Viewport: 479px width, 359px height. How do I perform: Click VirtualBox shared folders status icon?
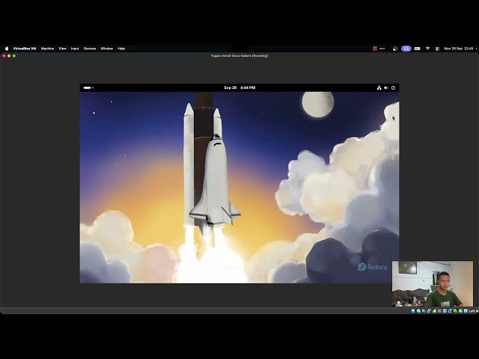coord(439,311)
